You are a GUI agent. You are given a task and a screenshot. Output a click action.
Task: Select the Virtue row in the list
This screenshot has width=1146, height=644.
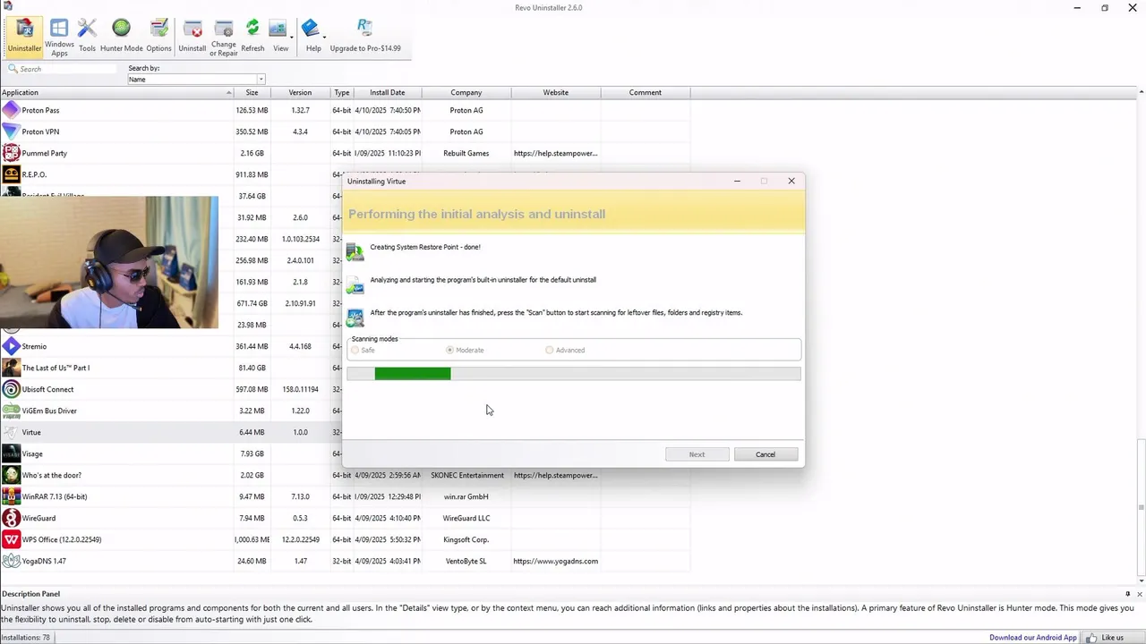click(x=170, y=432)
